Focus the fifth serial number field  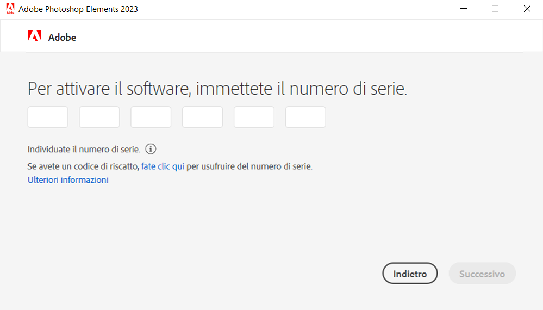(254, 117)
